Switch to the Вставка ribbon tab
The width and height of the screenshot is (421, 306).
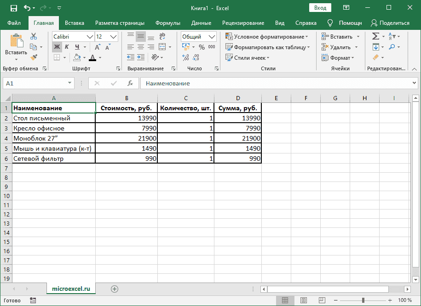[74, 23]
